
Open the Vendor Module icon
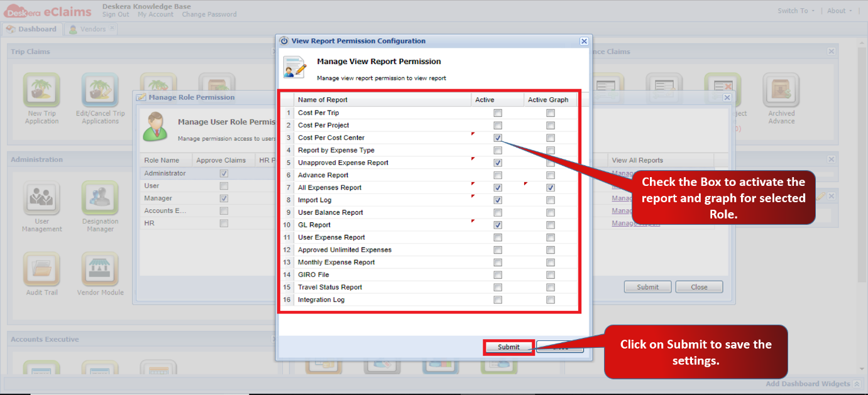tap(100, 269)
